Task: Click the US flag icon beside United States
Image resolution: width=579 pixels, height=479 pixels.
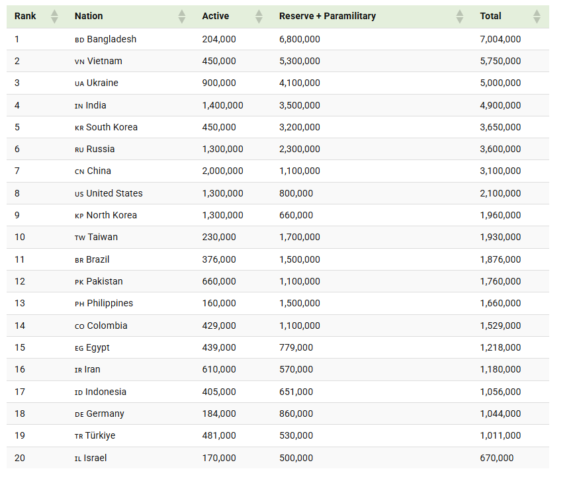Action: click(x=79, y=194)
